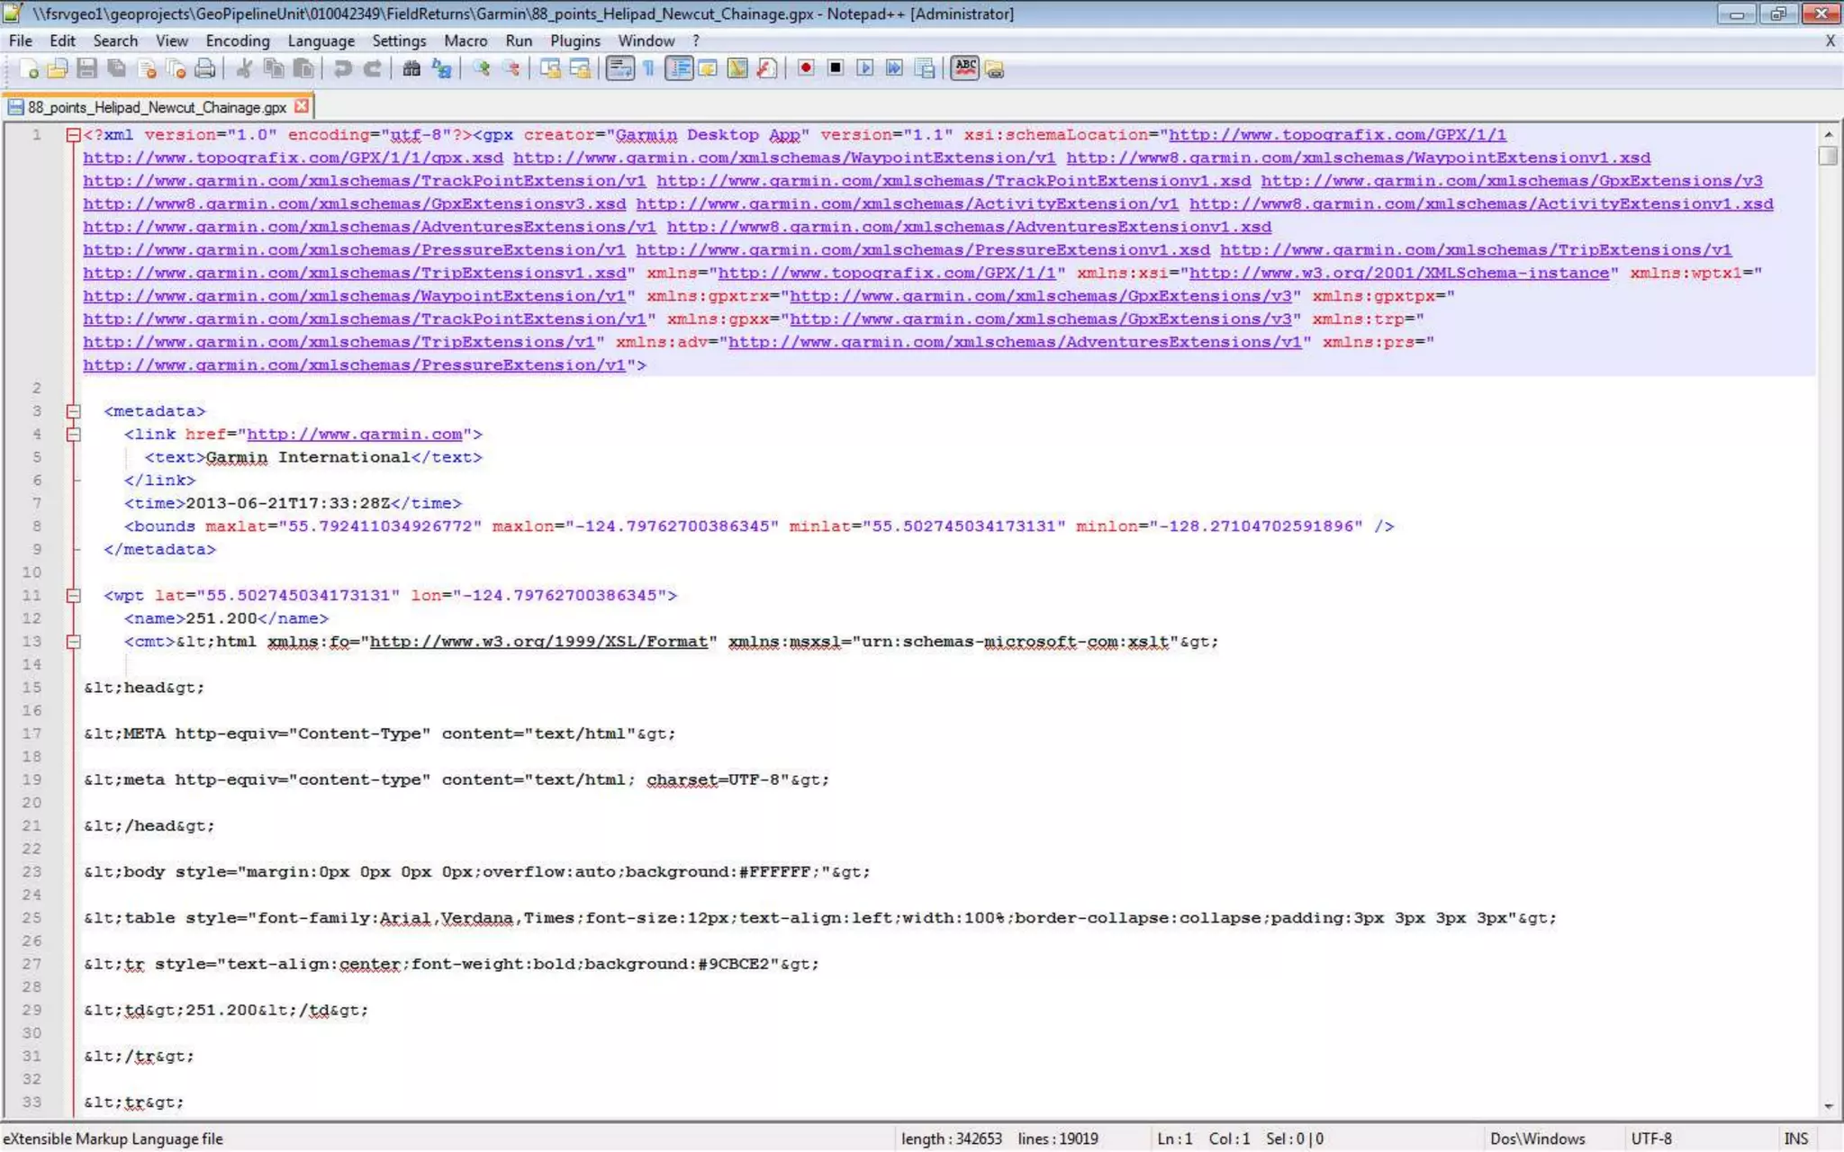
Task: Click the Open file folder icon
Action: (58, 68)
